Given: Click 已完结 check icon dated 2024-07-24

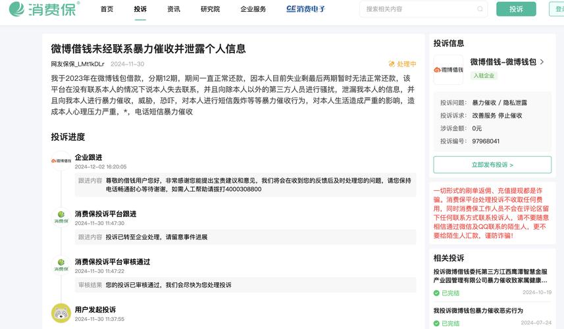Looking at the screenshot, I should 436,323.
